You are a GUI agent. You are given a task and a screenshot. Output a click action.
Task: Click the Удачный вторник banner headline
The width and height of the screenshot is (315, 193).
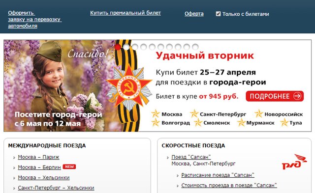(x=205, y=55)
